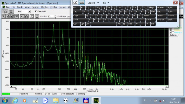Click the Stop toolbar button
The height and width of the screenshot is (104, 185).
click(11, 11)
